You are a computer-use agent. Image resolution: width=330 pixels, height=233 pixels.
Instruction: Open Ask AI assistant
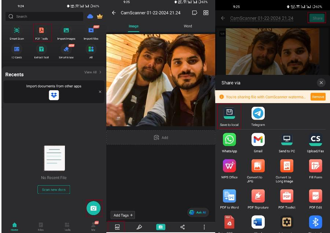pos(198,212)
